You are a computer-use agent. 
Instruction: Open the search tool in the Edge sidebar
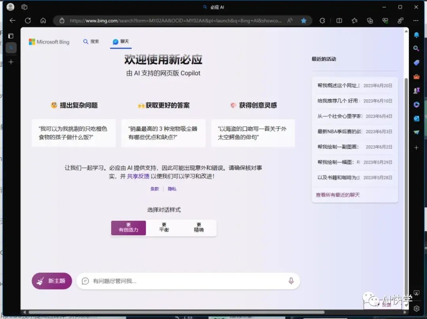pyautogui.click(x=416, y=48)
